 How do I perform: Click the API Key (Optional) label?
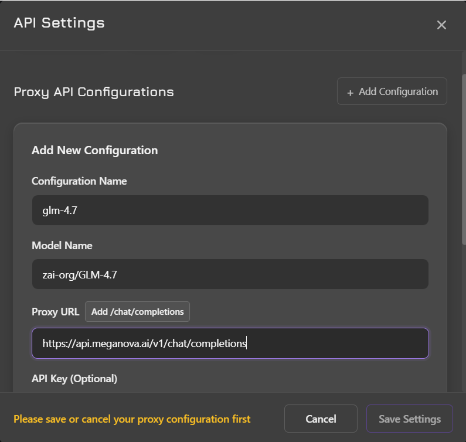[x=74, y=379]
